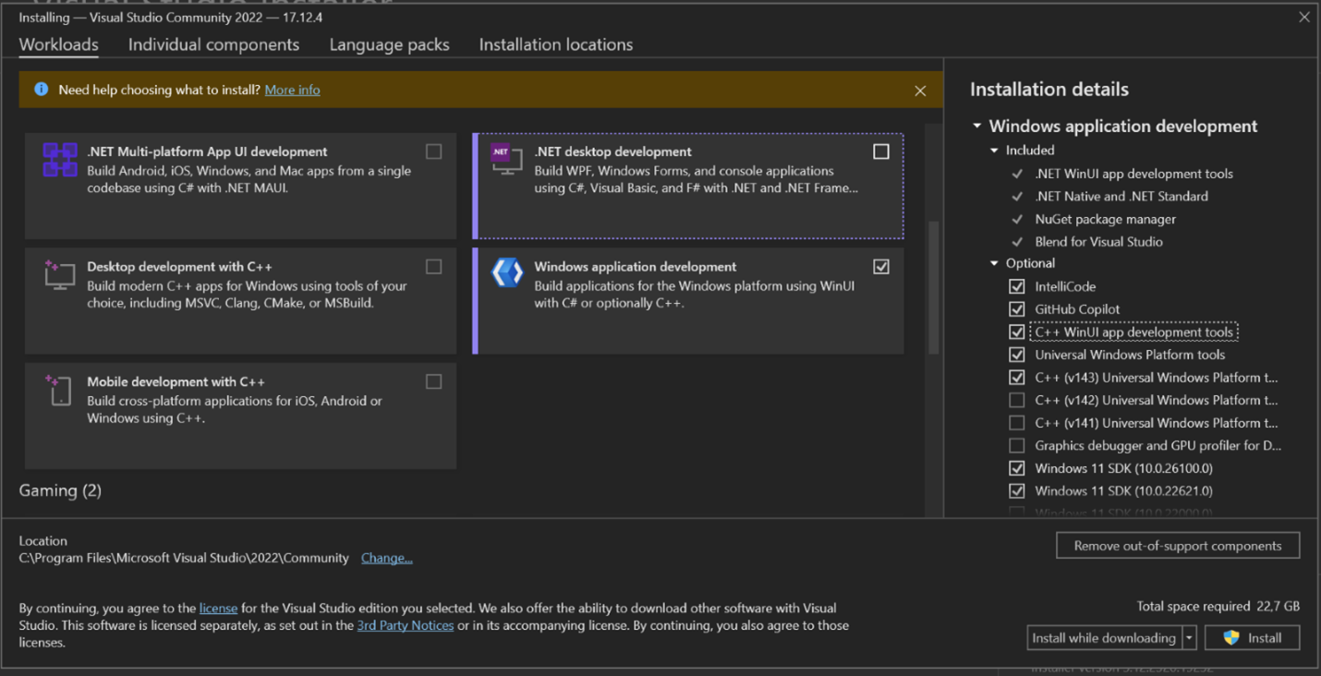The width and height of the screenshot is (1321, 676).
Task: Check the .NET desktop development workload
Action: [881, 151]
